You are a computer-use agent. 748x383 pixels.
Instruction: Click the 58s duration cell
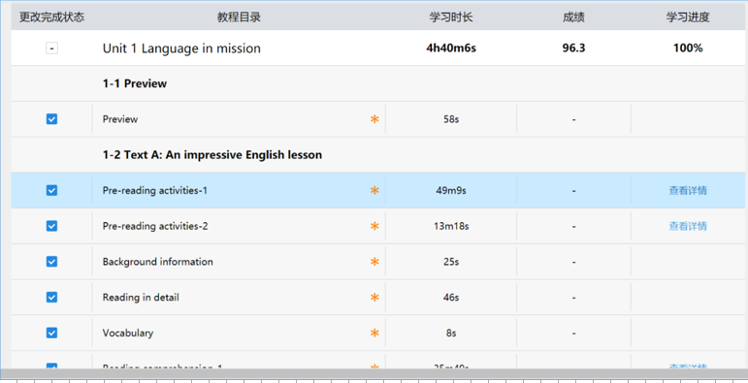tap(451, 119)
